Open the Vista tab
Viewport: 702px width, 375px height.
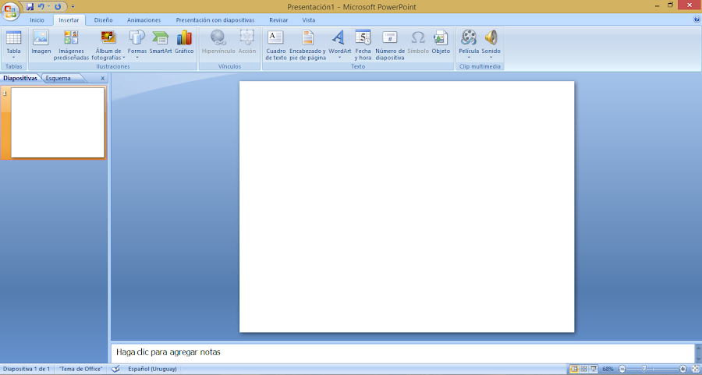pos(308,20)
